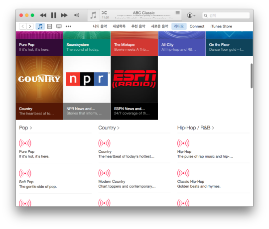
Task: Click 'The gentle side of pop.' description
Action: pyautogui.click(x=38, y=187)
